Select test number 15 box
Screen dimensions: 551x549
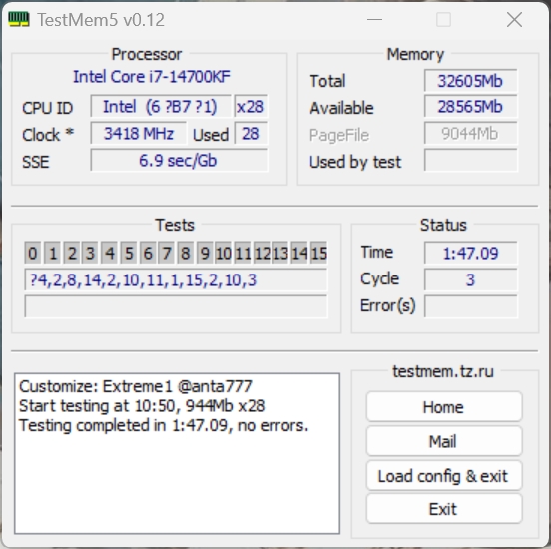319,253
